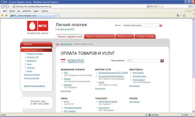This screenshot has width=195, height=117.
Task: Click the Основной сайт МТС link
Action: click(x=66, y=29)
